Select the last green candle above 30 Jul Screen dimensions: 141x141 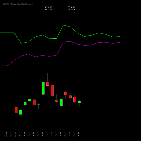pos(79,102)
